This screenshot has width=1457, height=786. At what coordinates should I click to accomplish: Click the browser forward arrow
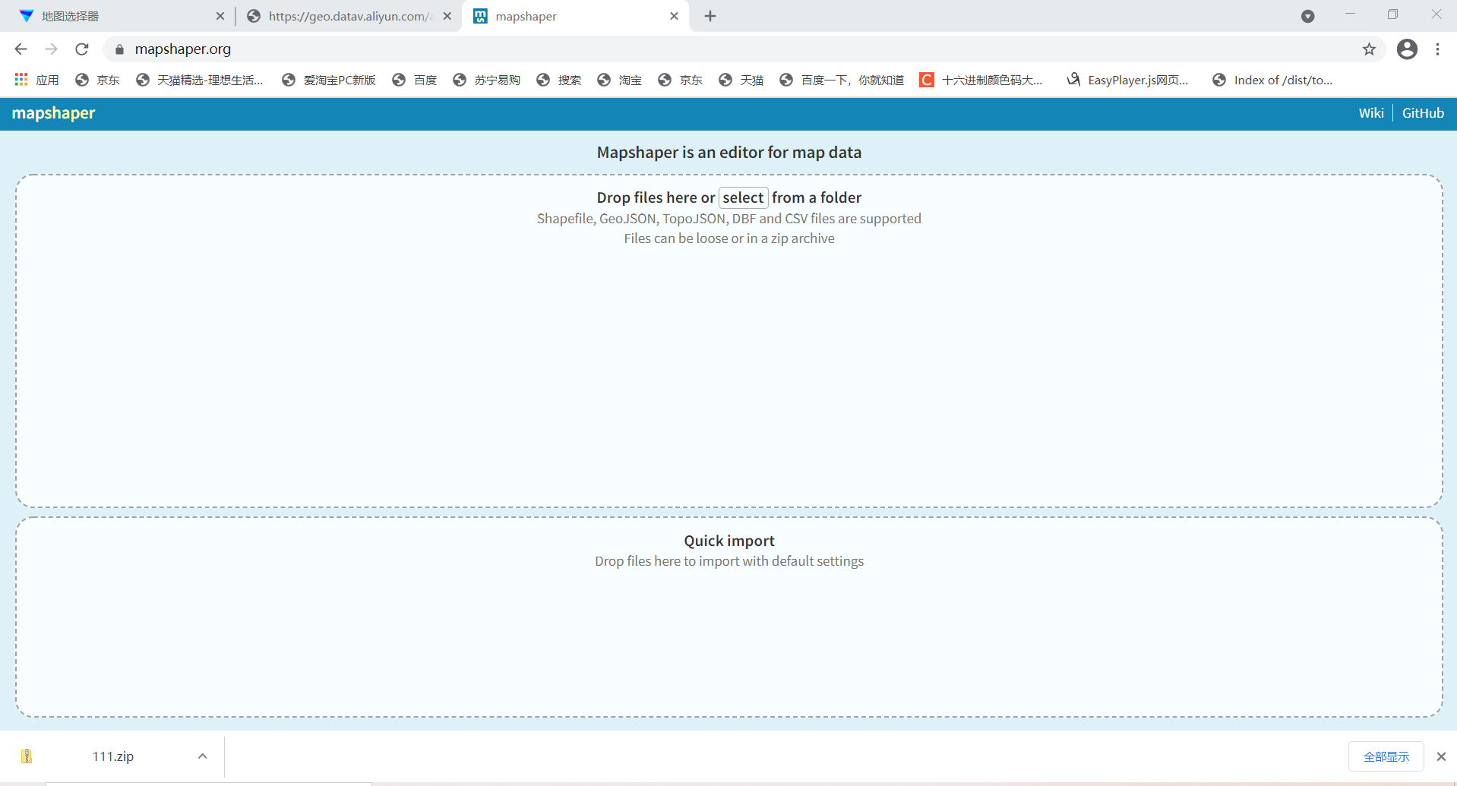(51, 49)
